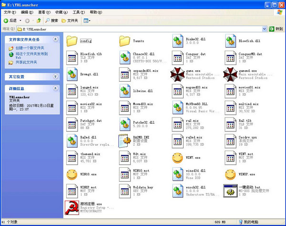The height and width of the screenshot is (226, 286).
Task: Click 共享此文件夹 link
Action: point(26,62)
